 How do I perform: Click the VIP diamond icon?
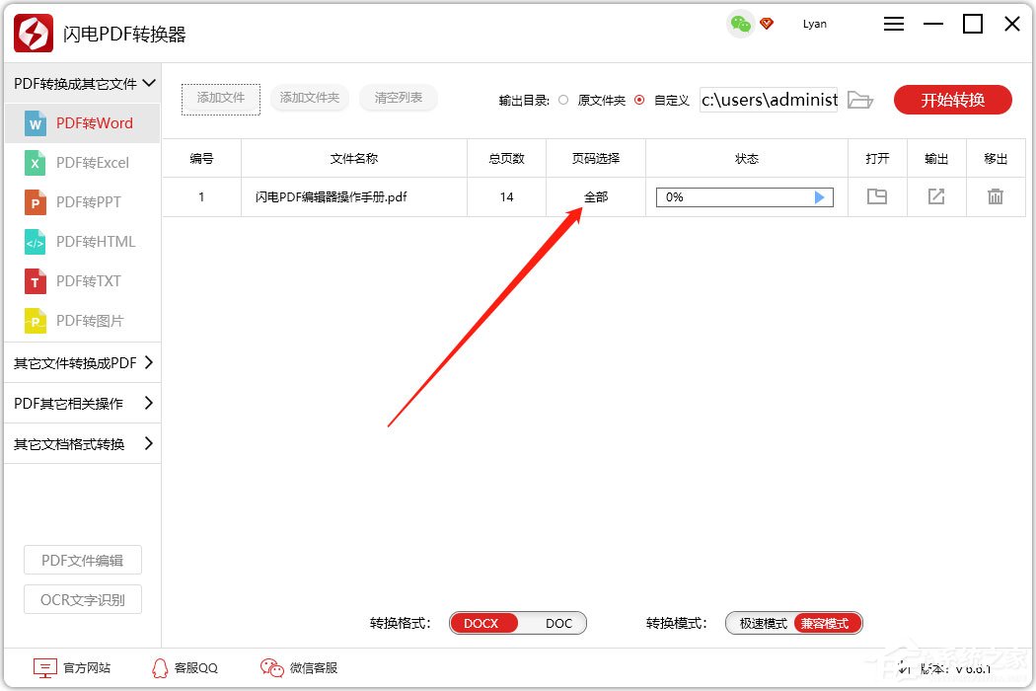[768, 23]
